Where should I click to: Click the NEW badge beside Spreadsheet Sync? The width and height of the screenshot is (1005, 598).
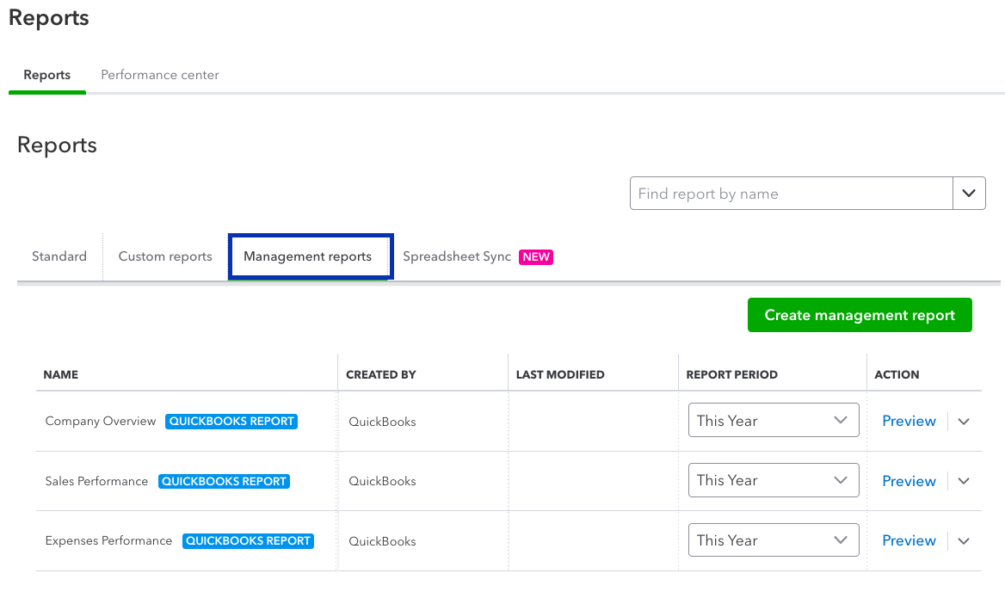(x=536, y=257)
